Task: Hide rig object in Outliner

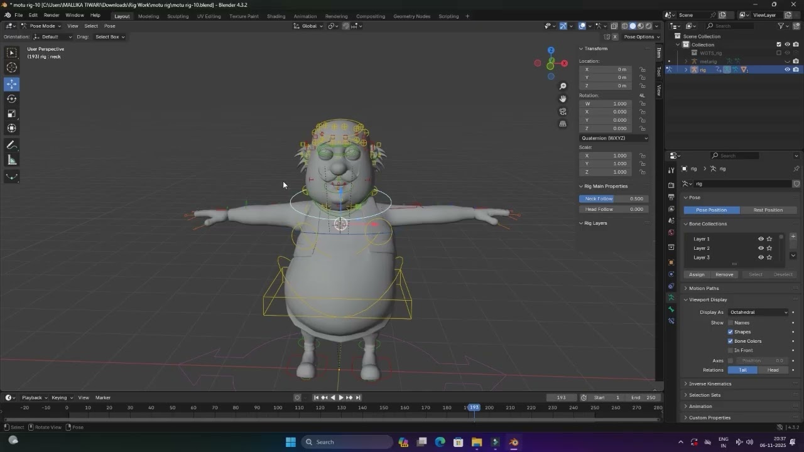Action: 787,70
